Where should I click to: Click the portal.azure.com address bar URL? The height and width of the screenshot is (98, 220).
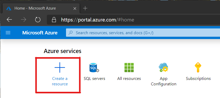[x=98, y=20]
